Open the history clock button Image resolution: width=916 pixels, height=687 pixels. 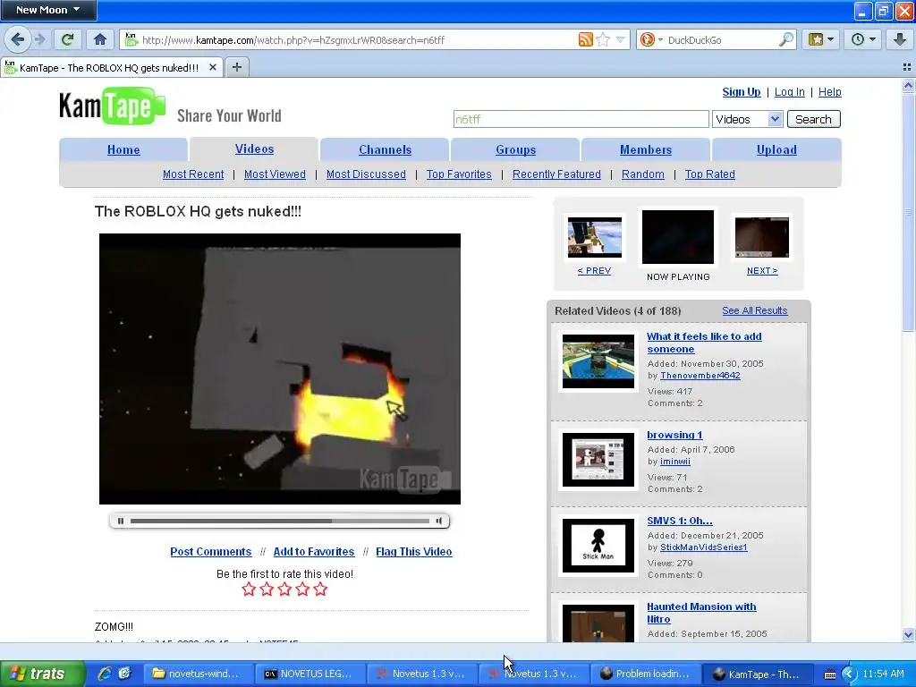(x=863, y=39)
